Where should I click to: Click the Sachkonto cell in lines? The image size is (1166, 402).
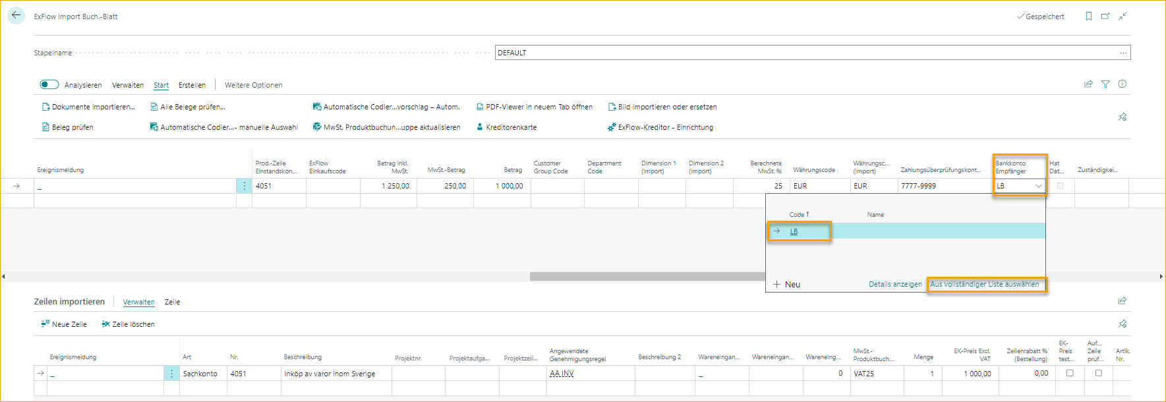[x=203, y=374]
